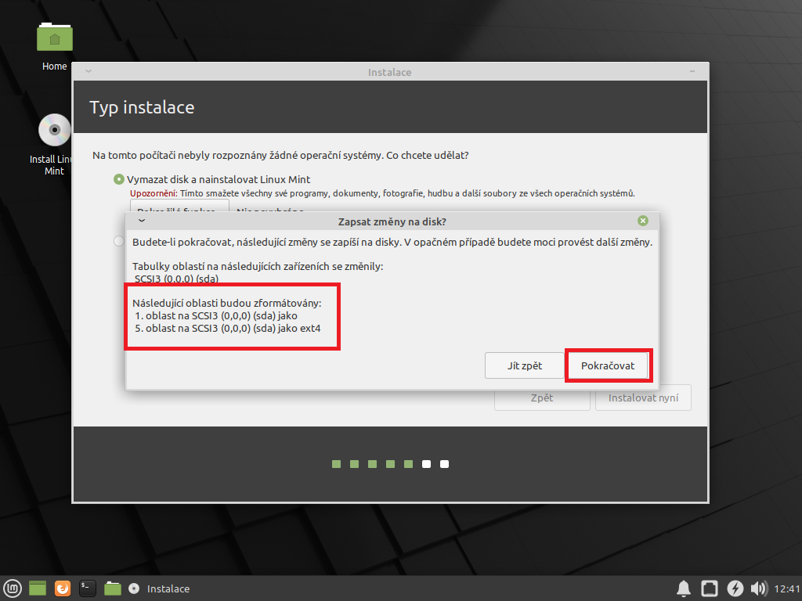Switch to the Instalace taskbar window item

pyautogui.click(x=161, y=588)
